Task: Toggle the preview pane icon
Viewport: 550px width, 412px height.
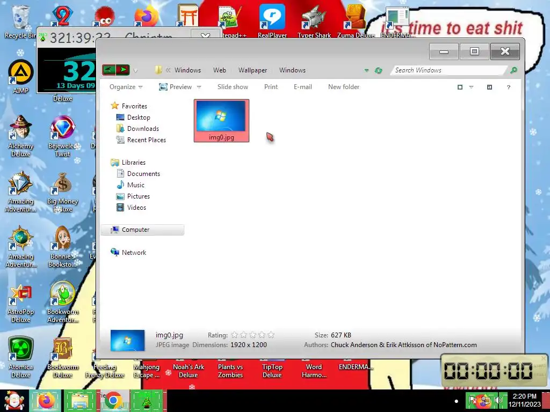Action: [490, 87]
